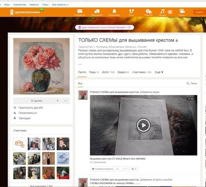Click the add participants icon tile
Viewport: 206px width, 187px height.
20,144
